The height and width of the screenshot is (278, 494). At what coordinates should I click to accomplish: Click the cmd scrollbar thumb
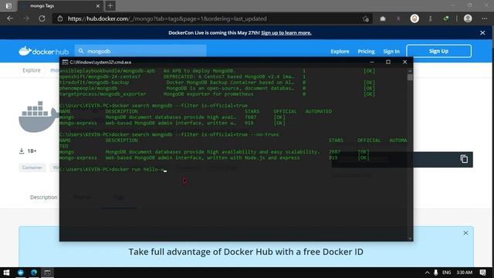pos(410,77)
